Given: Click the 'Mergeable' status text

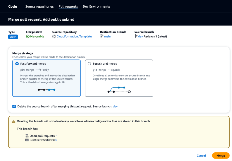Looking at the screenshot, I should pos(37,36).
